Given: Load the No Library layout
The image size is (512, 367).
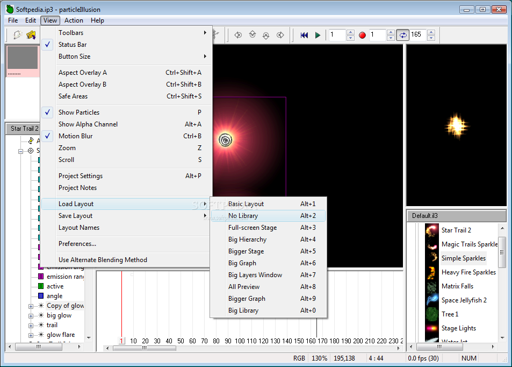Looking at the screenshot, I should tap(268, 216).
